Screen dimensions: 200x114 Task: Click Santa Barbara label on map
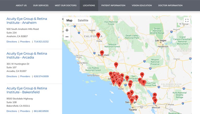pyautogui.click(x=93, y=76)
